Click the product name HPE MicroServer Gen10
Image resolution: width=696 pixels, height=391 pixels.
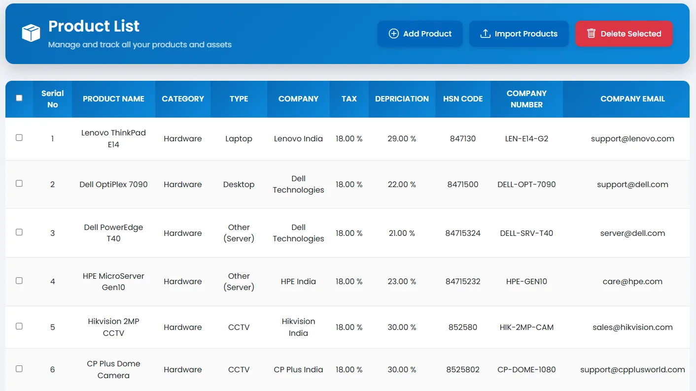[x=113, y=282]
